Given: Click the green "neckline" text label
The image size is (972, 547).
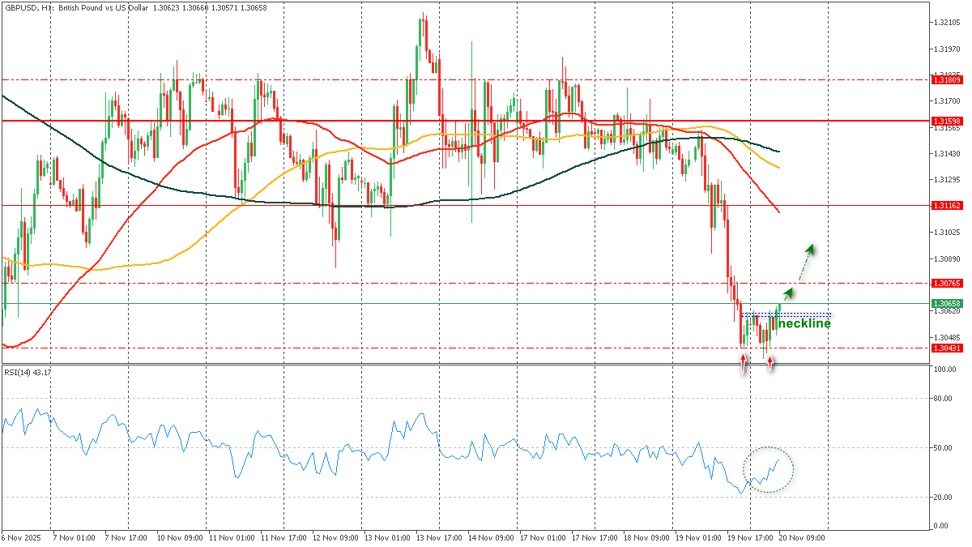Looking at the screenshot, I should 804,324.
